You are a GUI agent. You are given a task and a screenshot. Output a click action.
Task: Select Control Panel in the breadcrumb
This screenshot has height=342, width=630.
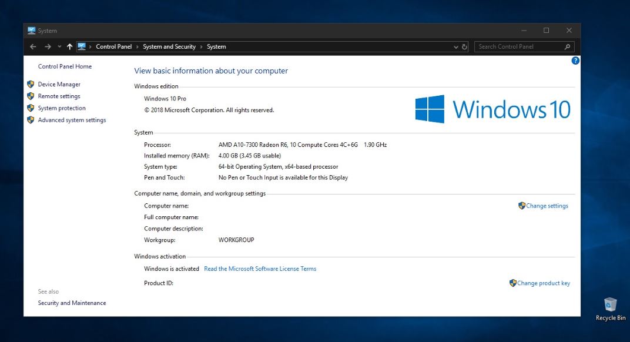113,47
